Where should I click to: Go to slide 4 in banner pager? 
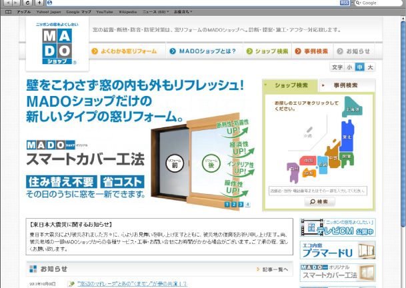click(x=248, y=204)
